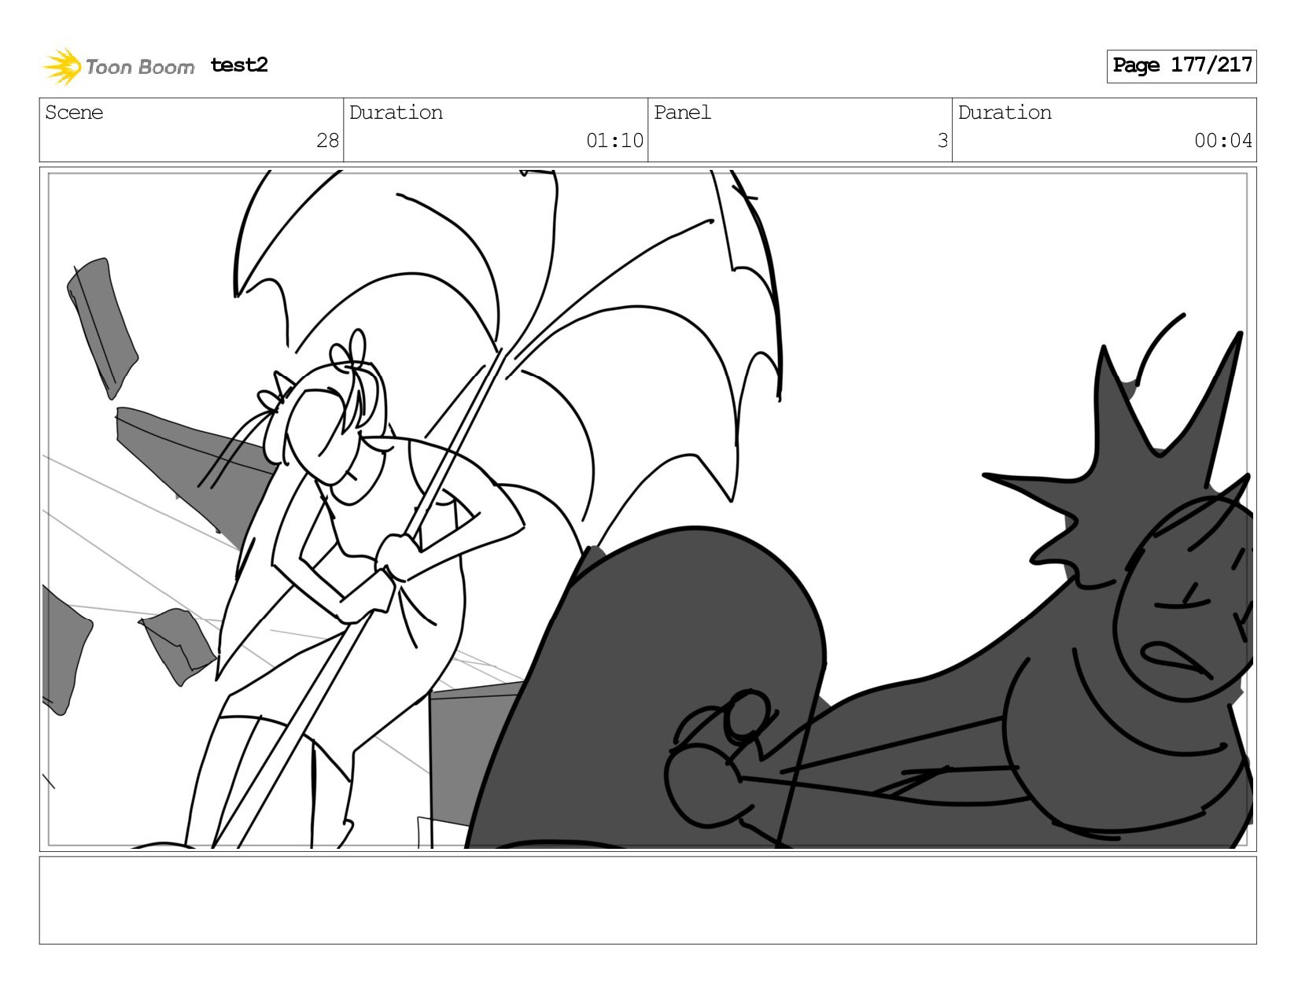Screen dimensions: 1298x1003
Task: Click the 'Panel' header label
Action: point(682,112)
